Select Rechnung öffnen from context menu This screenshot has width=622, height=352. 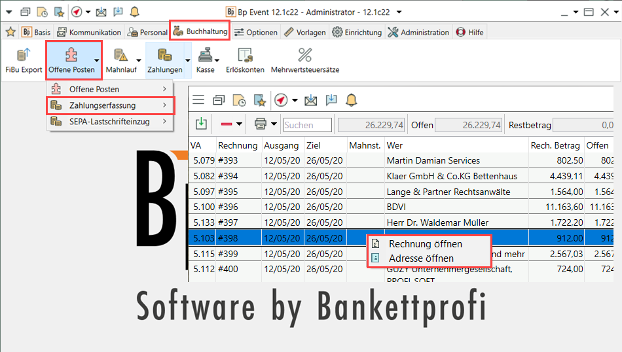[425, 243]
